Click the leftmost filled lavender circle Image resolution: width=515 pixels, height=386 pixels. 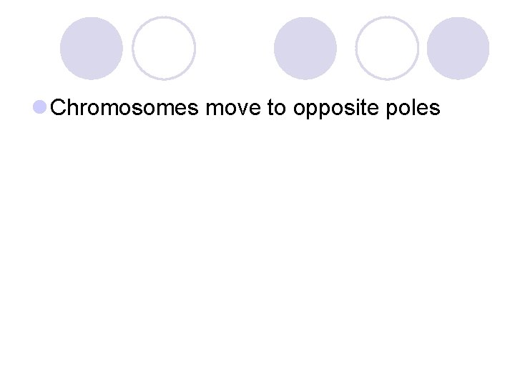point(92,49)
